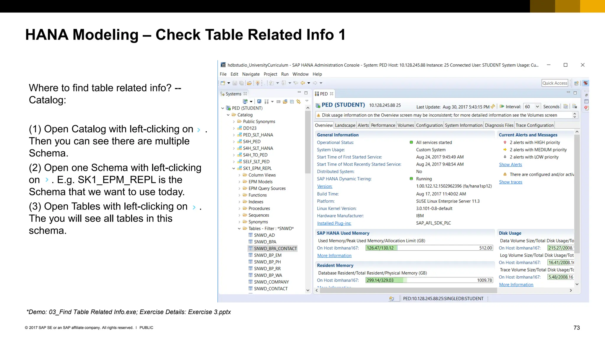Open the Interval 60 combo box
Screen dimensions: 605x340
[532, 107]
